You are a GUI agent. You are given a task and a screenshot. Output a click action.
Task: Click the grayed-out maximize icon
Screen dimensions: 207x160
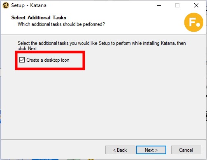click(x=177, y=5)
